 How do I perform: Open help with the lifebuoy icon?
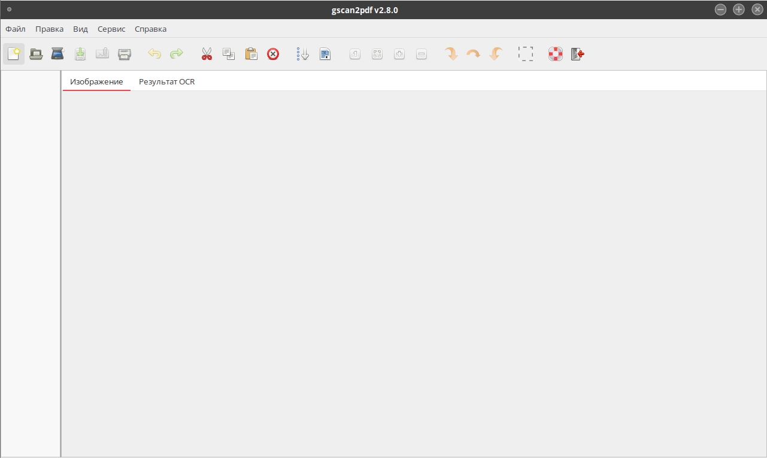pyautogui.click(x=556, y=54)
